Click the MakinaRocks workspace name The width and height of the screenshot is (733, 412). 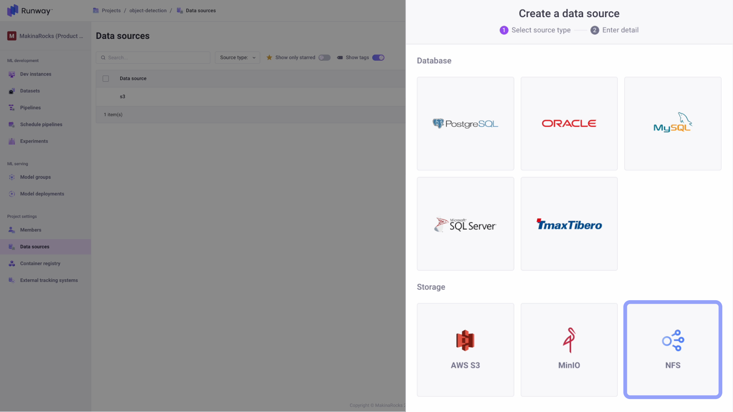[51, 36]
